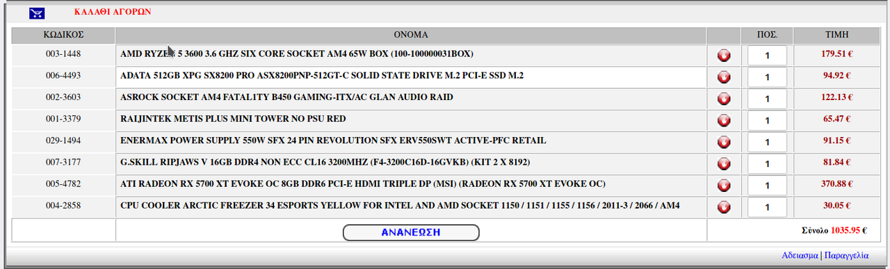Click the ΚΑΛΑΘΙ ΑΓΟΡΩΝ title

tap(112, 13)
